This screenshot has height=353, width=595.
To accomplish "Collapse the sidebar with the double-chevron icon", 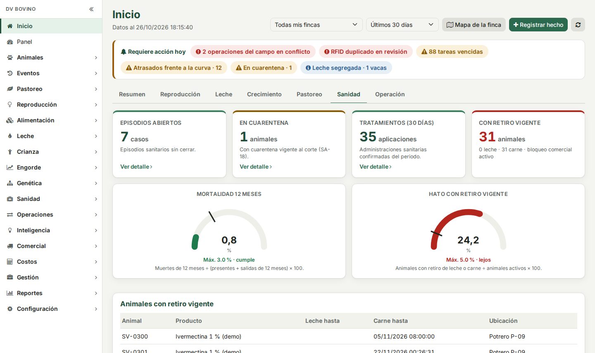I will coord(91,9).
